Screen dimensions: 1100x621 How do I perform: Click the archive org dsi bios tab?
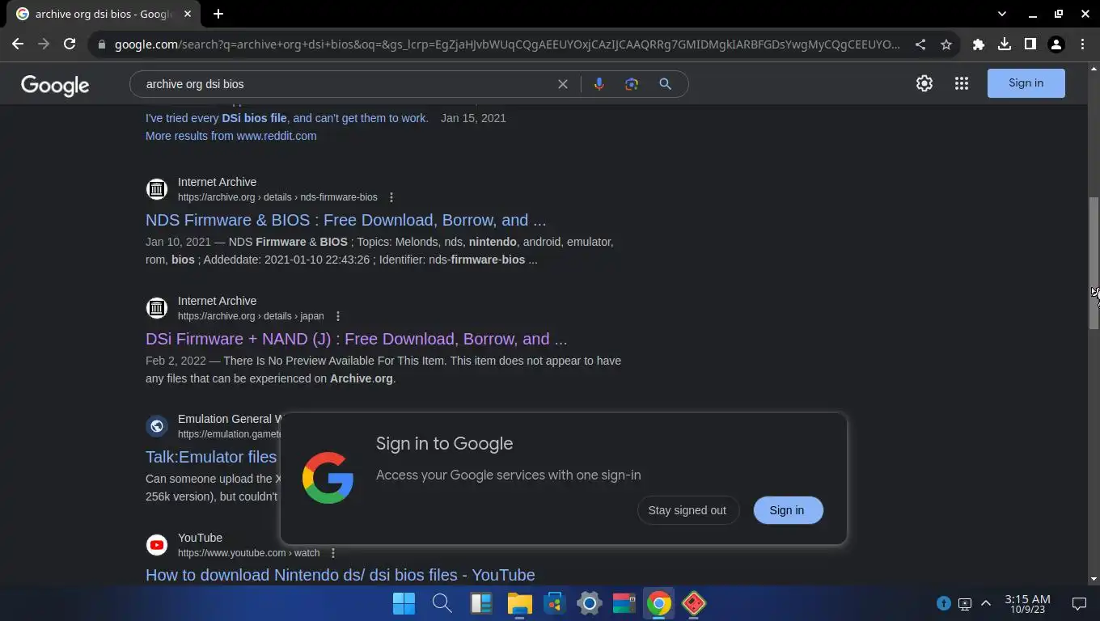point(104,14)
